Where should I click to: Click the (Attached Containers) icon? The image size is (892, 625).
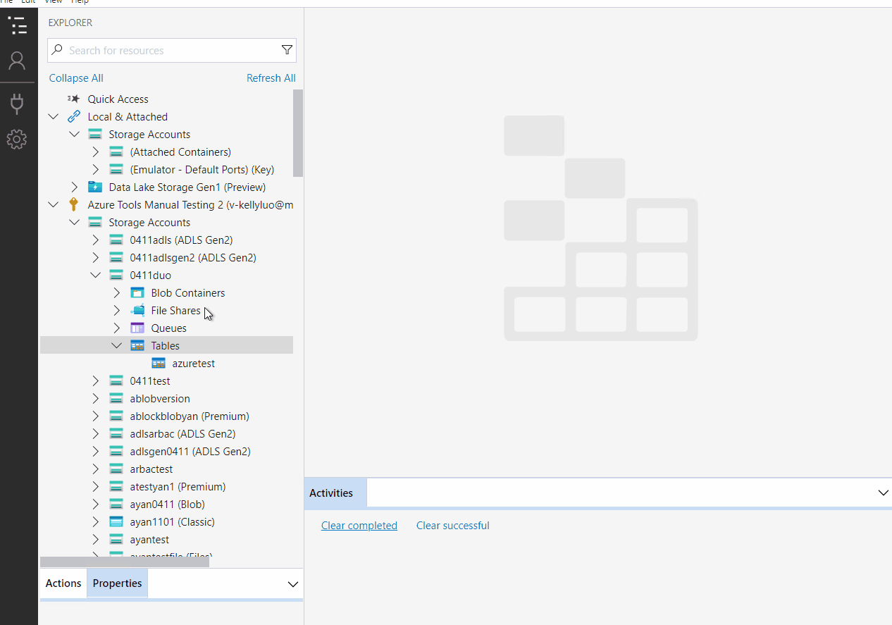[116, 152]
